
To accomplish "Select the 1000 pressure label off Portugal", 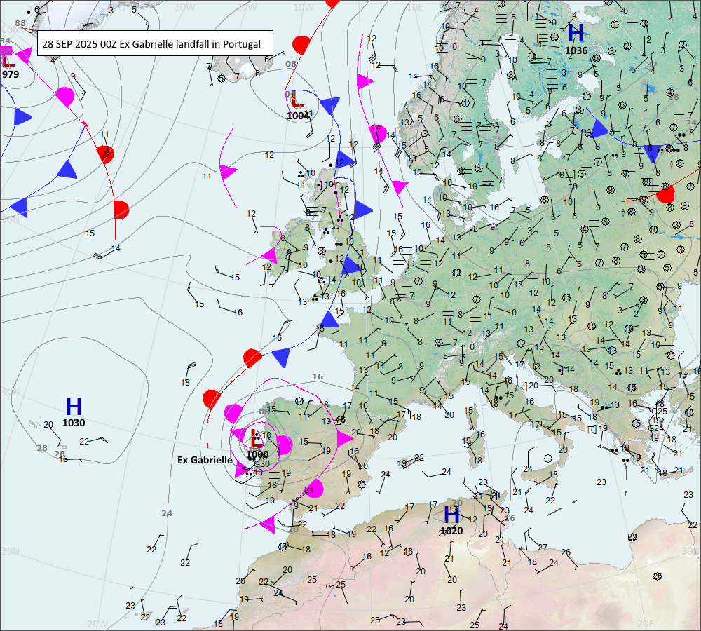I will click(x=257, y=454).
